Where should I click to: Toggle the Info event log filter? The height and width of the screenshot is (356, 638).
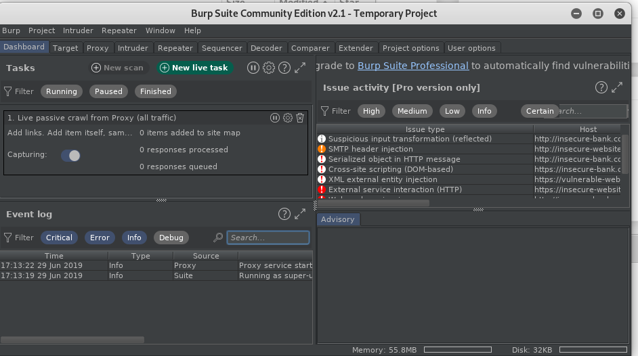point(134,238)
